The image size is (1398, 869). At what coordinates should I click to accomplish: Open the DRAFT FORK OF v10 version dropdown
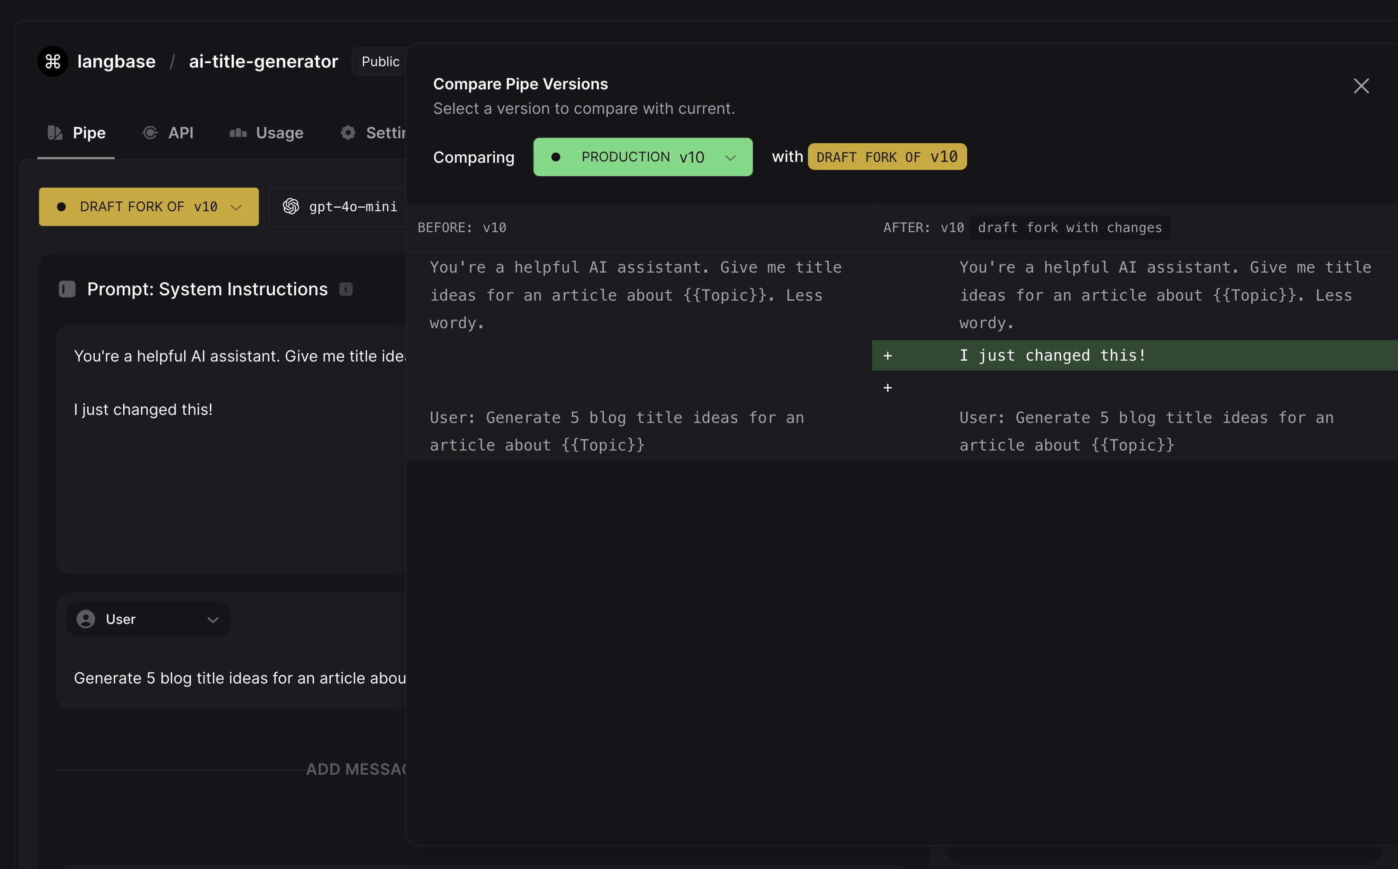(x=149, y=206)
